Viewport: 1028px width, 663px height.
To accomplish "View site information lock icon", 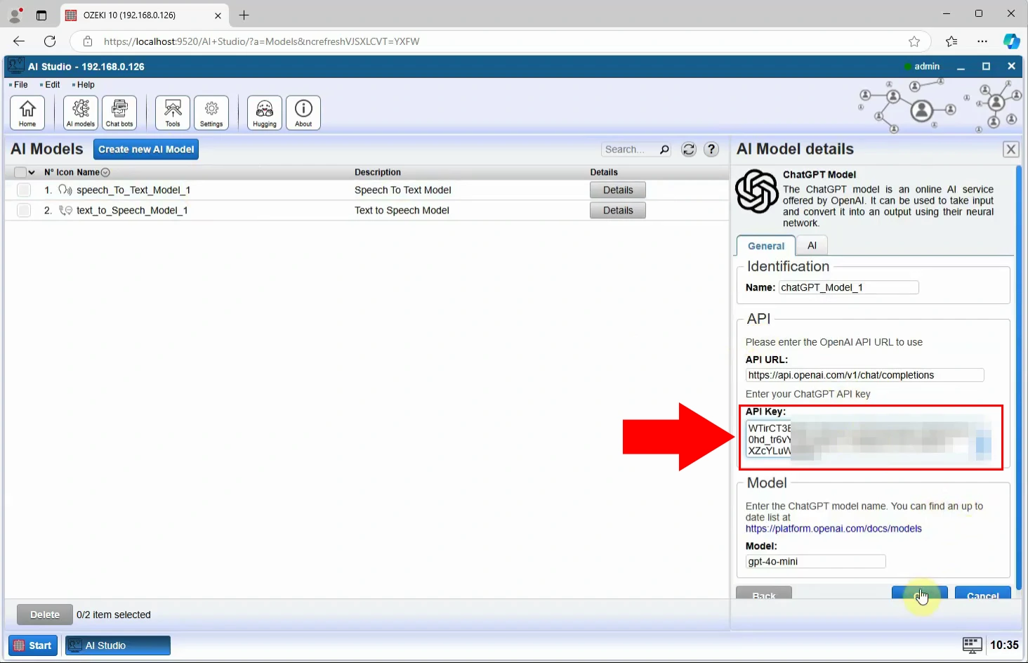I will (88, 41).
